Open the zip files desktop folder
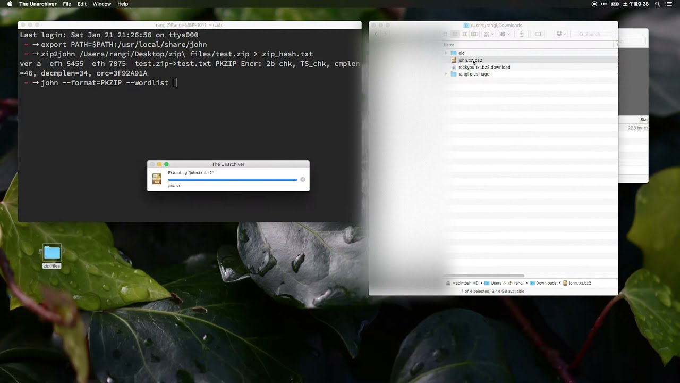The image size is (680, 383). point(52,256)
